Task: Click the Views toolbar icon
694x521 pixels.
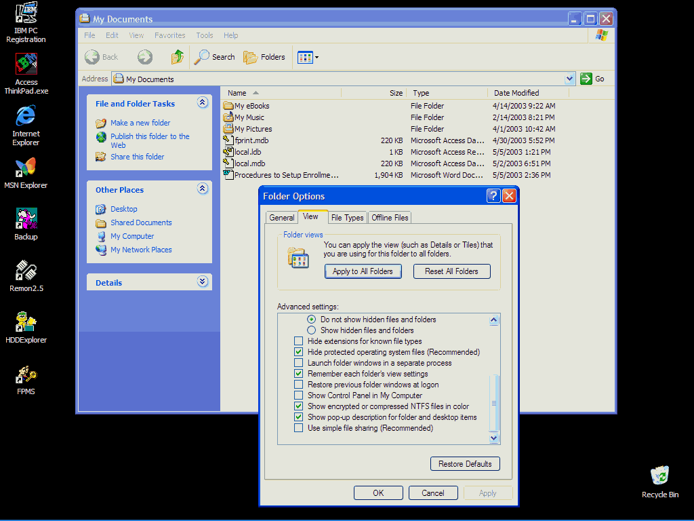Action: click(305, 57)
